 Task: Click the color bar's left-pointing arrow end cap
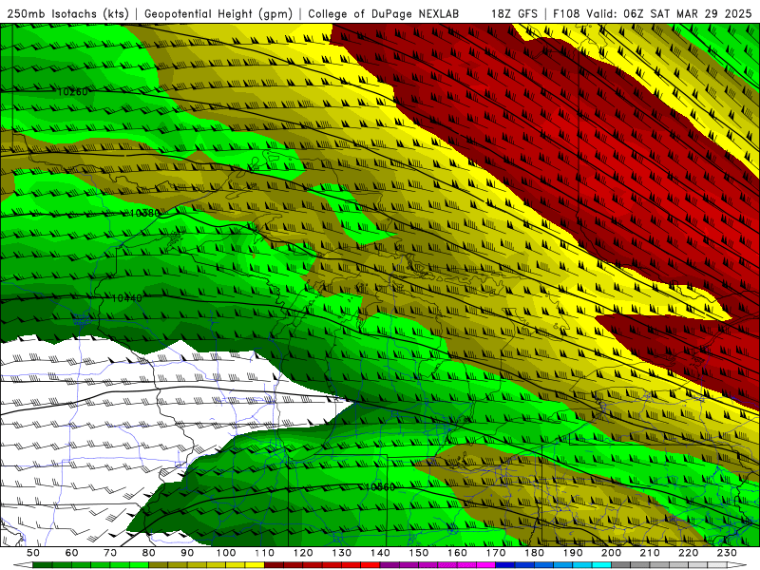[23, 565]
